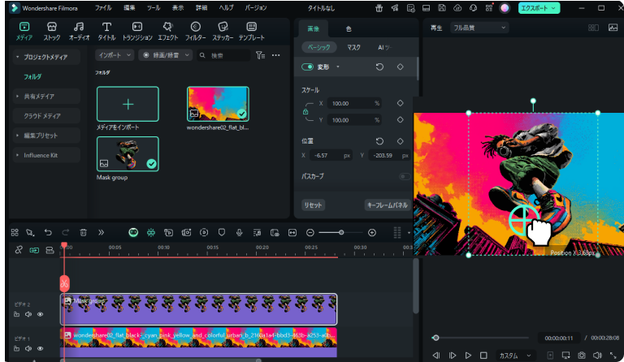Toggle visibility eye on Video 2 track
Screen dimensions: 624x362
[x=40, y=314]
